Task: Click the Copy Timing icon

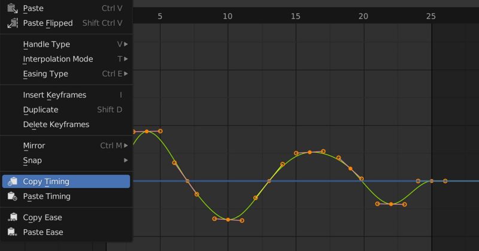Action: [12, 182]
